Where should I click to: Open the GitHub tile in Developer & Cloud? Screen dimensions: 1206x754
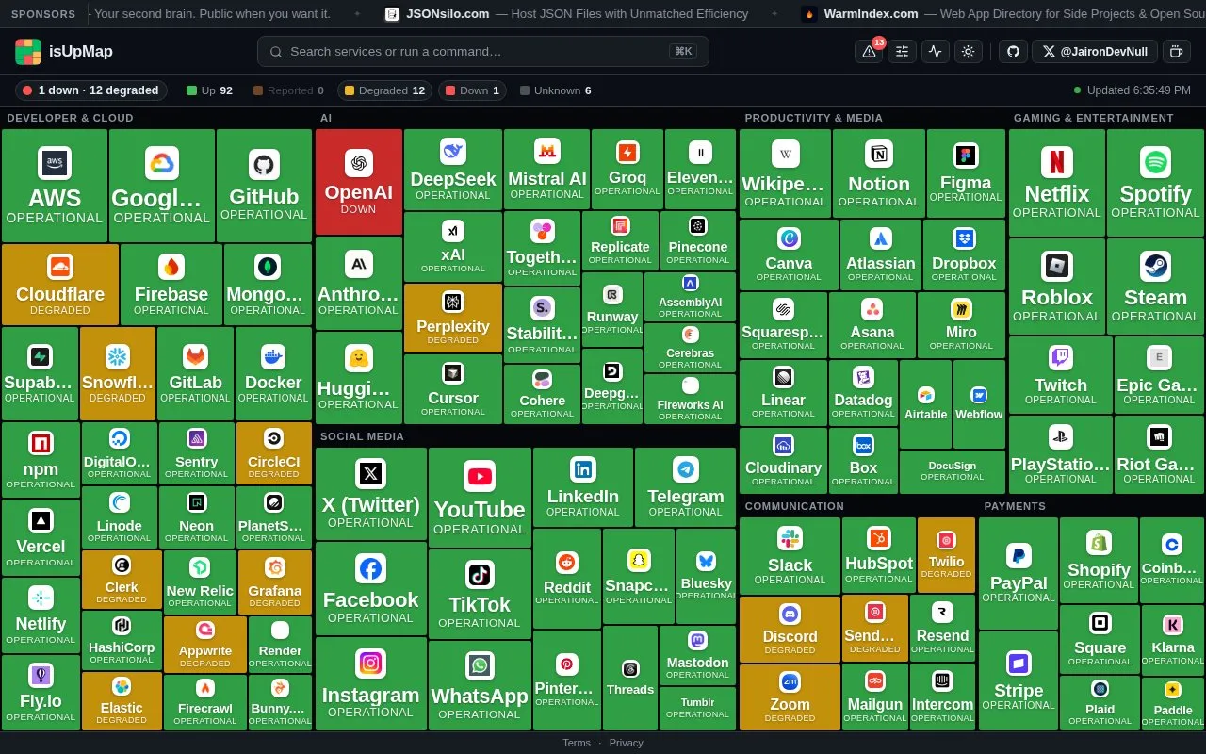click(x=264, y=186)
